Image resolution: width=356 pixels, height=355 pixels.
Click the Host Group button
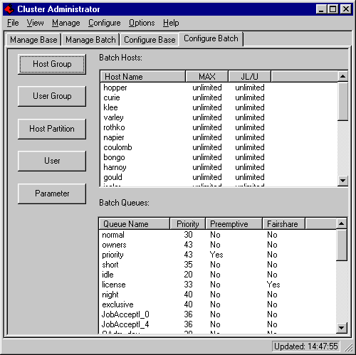coord(52,64)
